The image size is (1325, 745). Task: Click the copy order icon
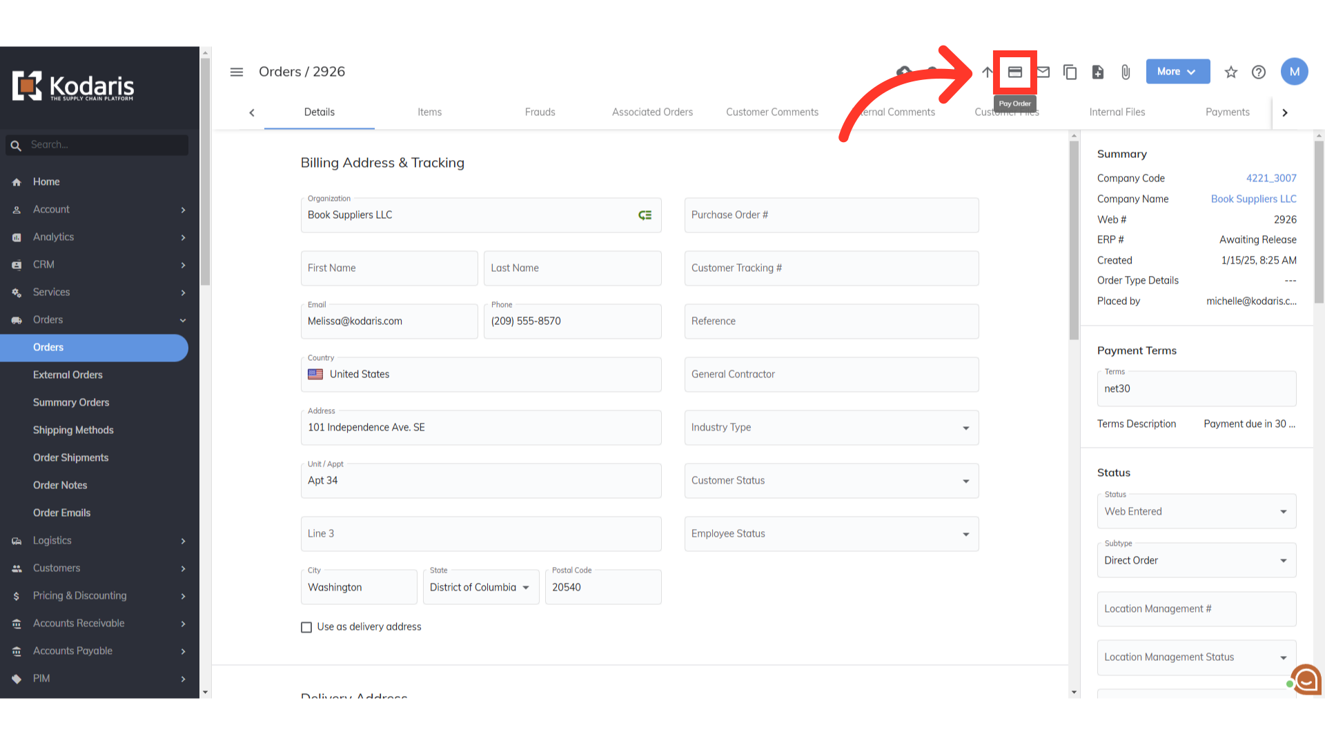point(1070,72)
